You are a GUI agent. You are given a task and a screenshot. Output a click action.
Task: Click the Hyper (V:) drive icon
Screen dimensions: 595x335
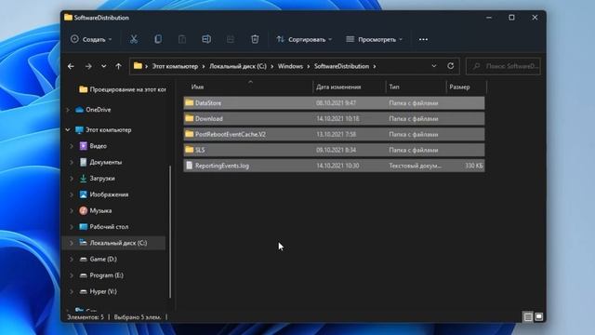pyautogui.click(x=83, y=291)
